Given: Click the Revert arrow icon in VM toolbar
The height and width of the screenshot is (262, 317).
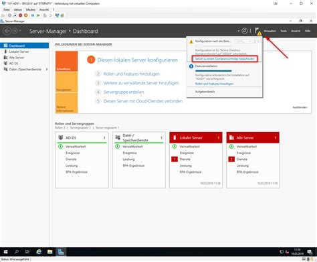Looking at the screenshot, I should pos(50,15).
